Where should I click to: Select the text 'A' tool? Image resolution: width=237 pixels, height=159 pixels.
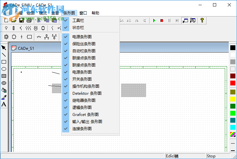tap(4, 104)
